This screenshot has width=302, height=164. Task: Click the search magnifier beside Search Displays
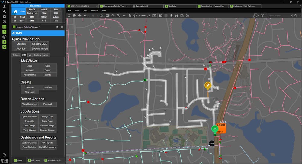296,15
